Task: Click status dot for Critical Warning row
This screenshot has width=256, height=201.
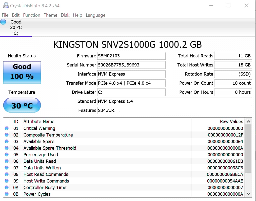Action: 7,128
